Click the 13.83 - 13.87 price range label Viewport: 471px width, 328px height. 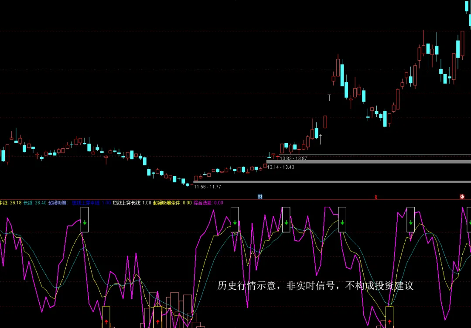(294, 158)
